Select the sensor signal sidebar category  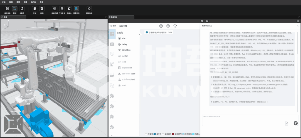112,54
